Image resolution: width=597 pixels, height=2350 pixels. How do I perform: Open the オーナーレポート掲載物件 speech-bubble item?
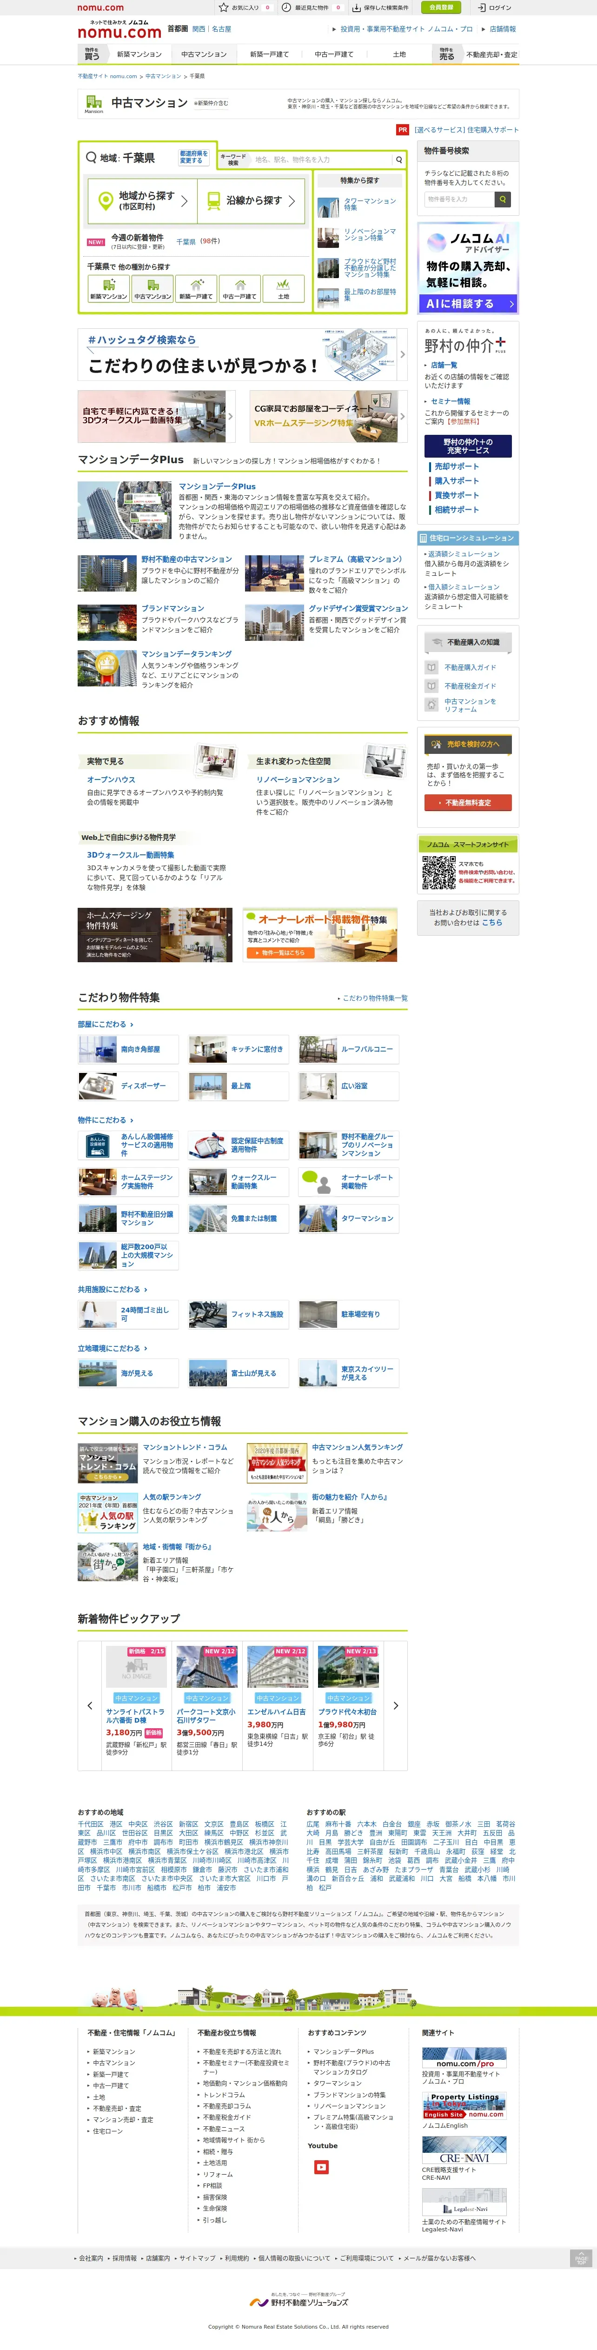pos(348,1182)
